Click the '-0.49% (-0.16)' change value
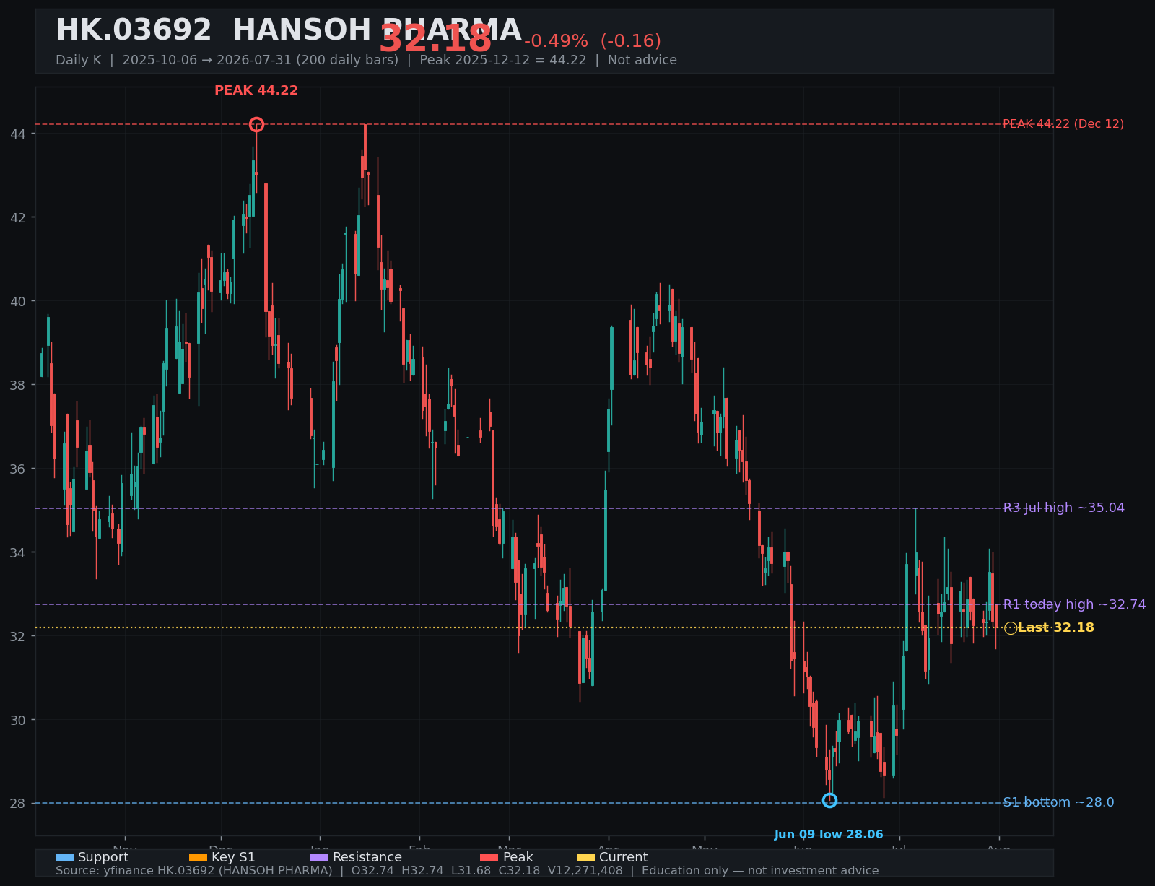 593,42
